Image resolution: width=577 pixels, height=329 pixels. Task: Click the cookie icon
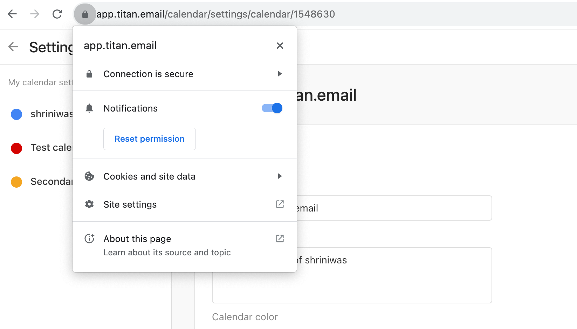tap(89, 176)
